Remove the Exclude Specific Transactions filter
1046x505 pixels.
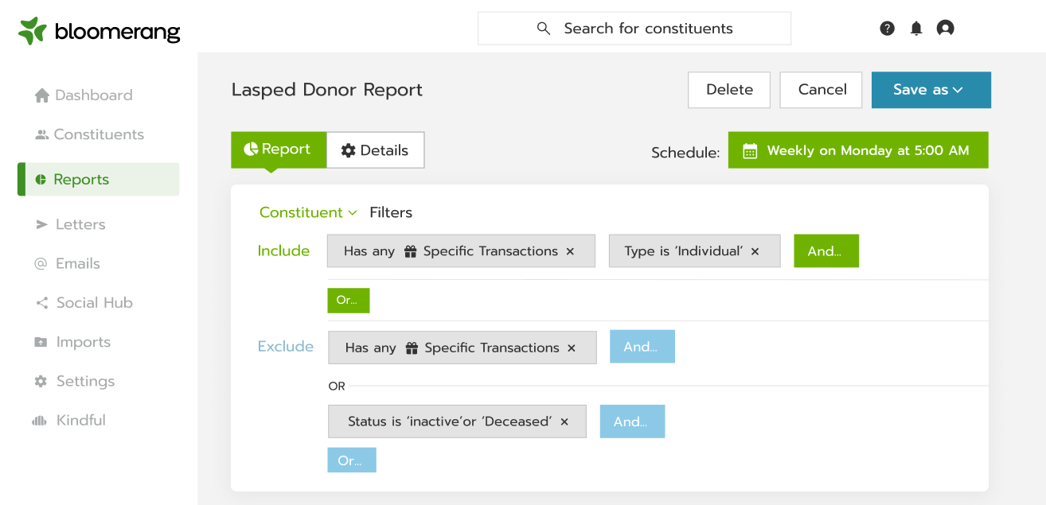(x=572, y=348)
